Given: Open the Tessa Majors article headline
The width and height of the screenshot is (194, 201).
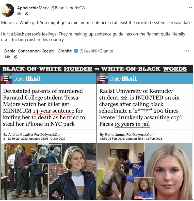Looking at the screenshot, I should point(44,107).
